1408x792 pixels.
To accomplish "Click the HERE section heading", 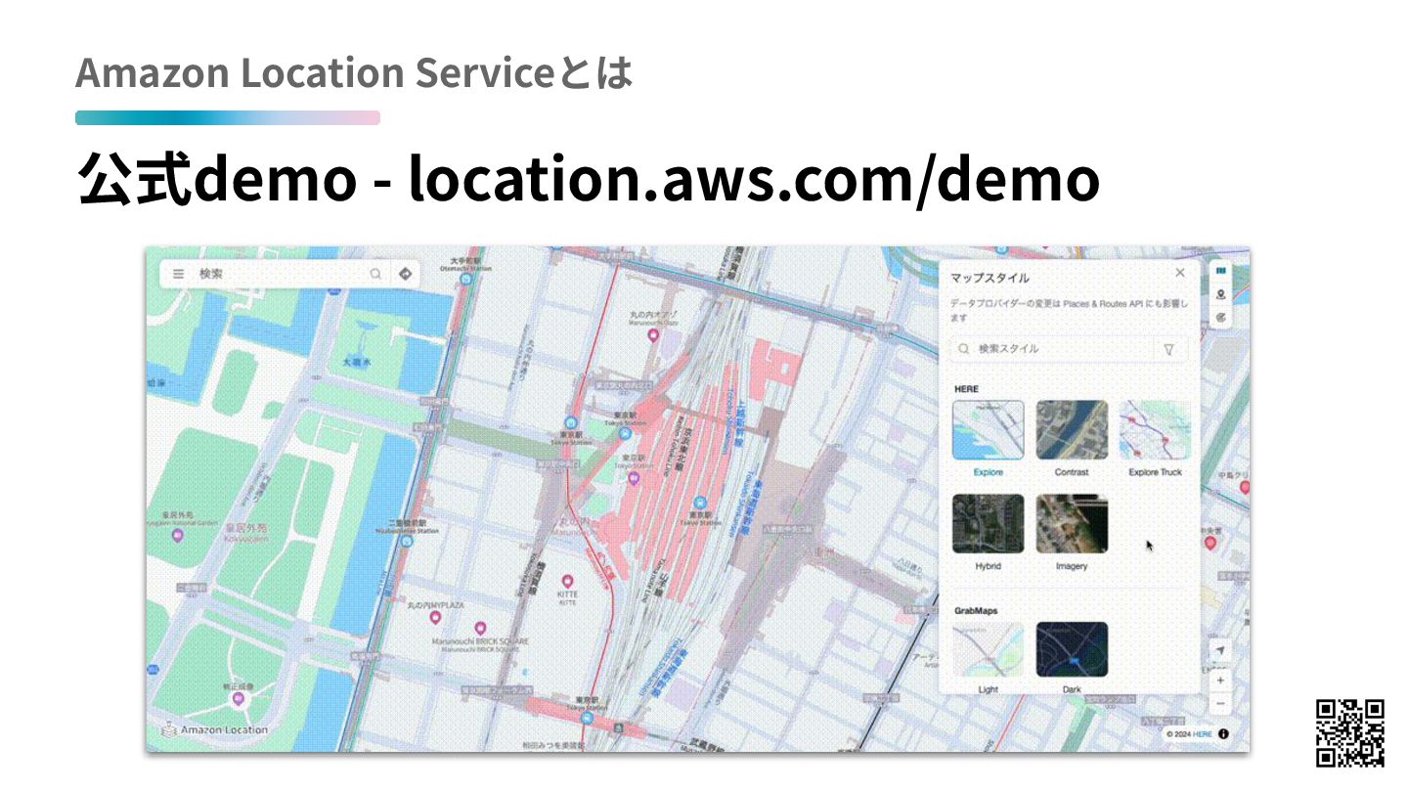I will [966, 389].
